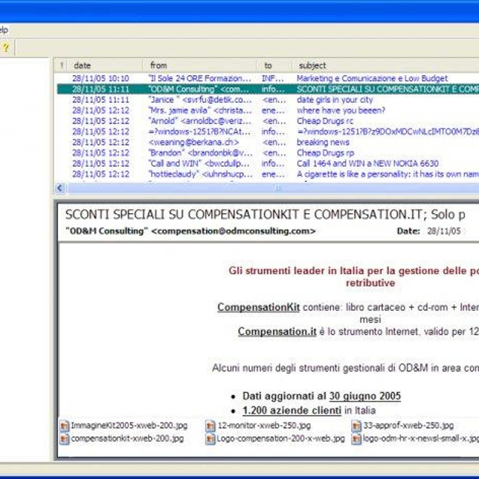Open compensationkit-xweb-200.jpg attachment icon
The height and width of the screenshot is (479, 479).
point(64,439)
